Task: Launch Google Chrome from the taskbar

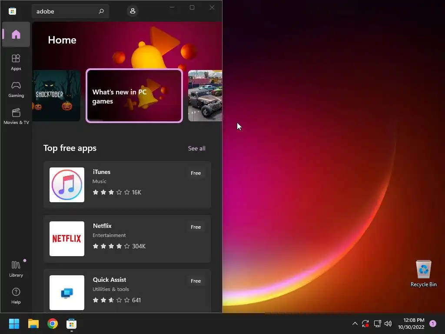Action: [53, 324]
